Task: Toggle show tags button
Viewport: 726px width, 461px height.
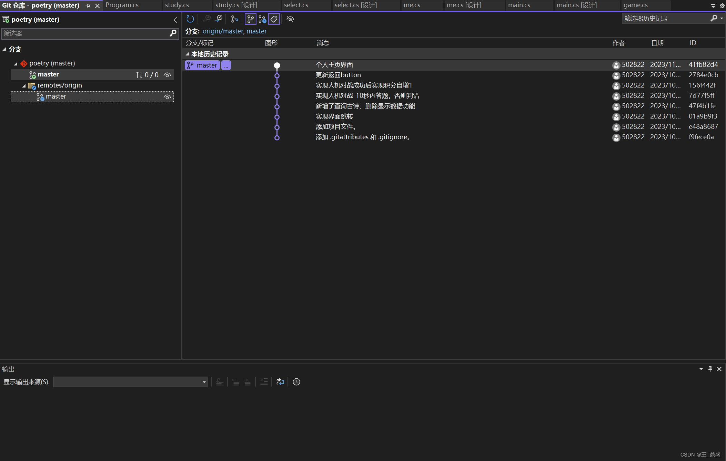Action: coord(274,19)
